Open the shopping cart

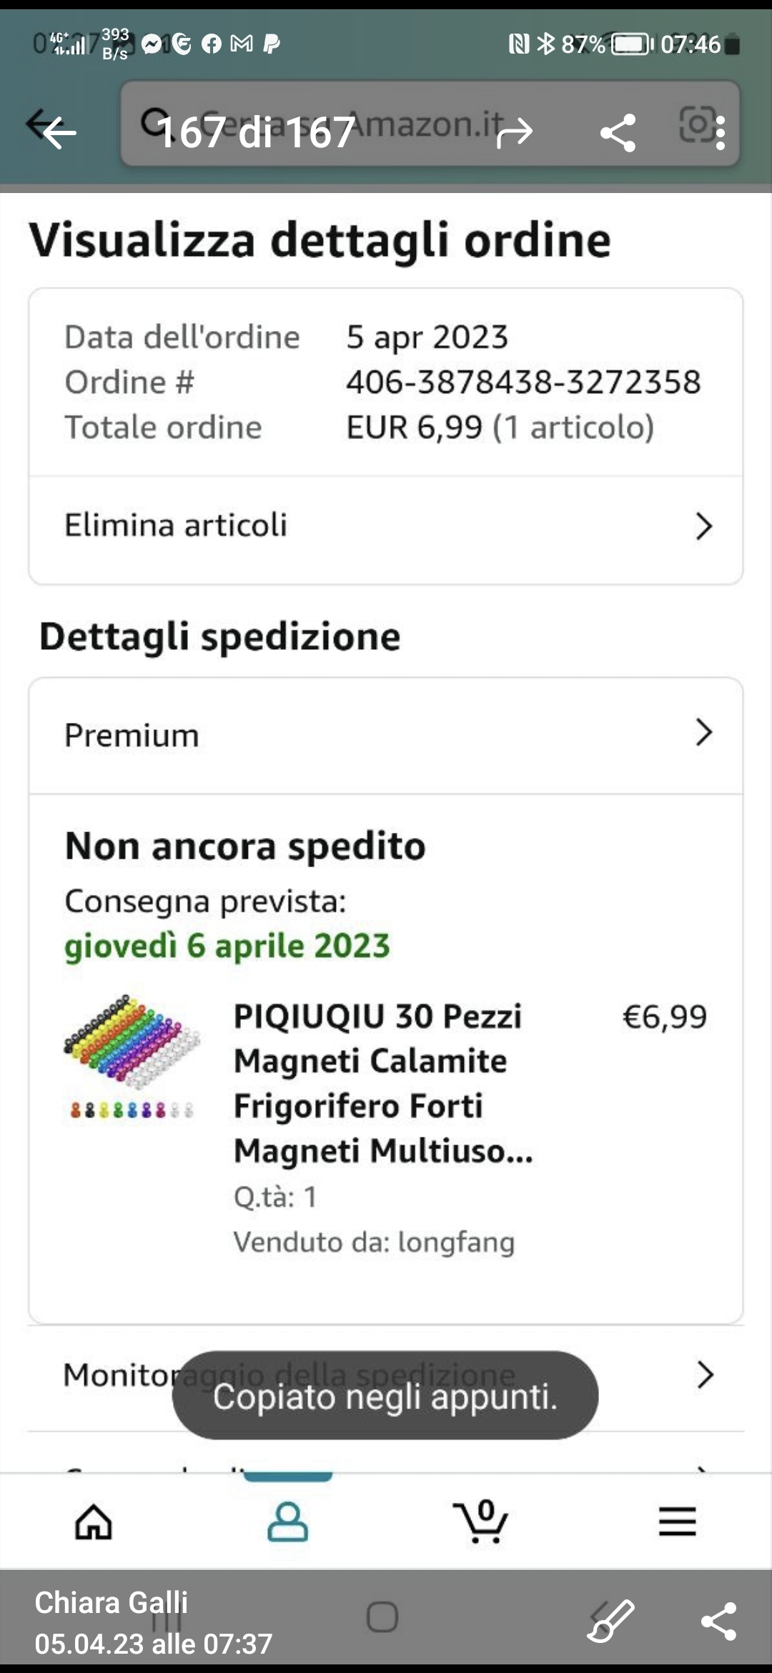[481, 1521]
